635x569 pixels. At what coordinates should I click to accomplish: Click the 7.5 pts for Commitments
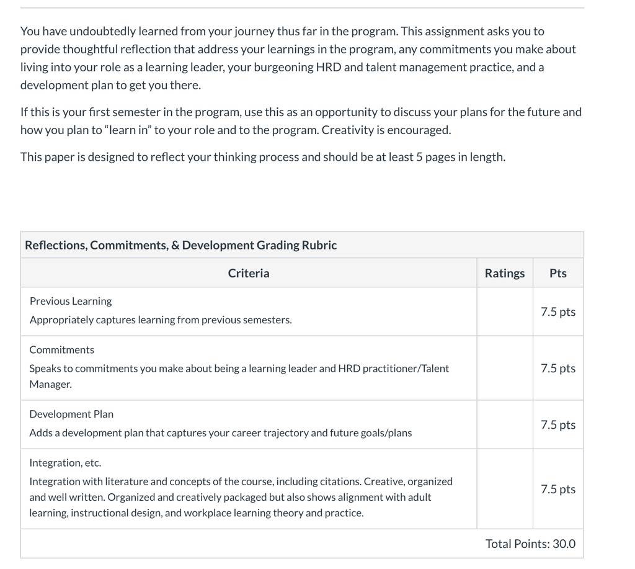coord(558,368)
